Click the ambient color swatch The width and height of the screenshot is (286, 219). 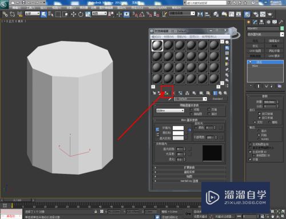point(178,128)
